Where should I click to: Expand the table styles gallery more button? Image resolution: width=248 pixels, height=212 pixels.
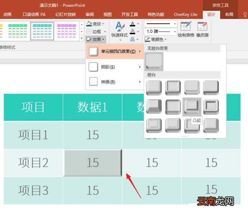click(x=82, y=38)
